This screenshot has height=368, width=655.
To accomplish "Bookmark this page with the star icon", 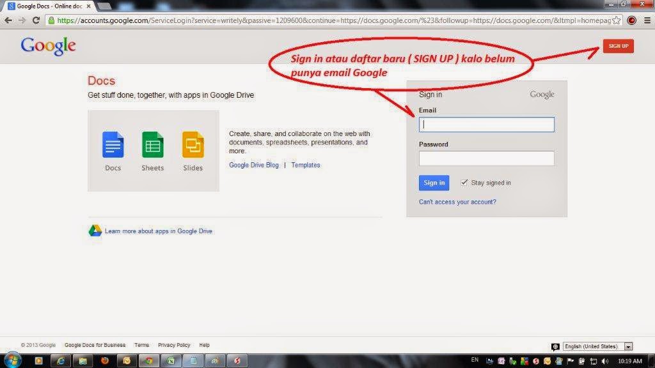I will click(x=616, y=20).
